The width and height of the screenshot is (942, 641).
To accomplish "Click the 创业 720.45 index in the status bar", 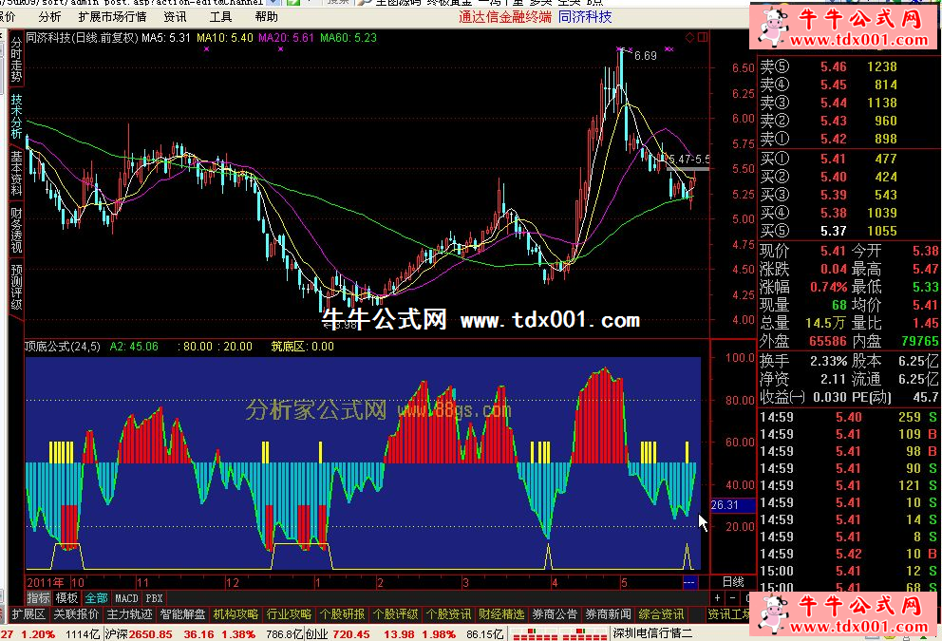I will [x=338, y=634].
